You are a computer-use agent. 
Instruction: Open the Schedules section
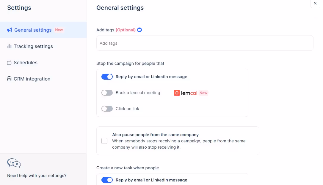coord(25,62)
